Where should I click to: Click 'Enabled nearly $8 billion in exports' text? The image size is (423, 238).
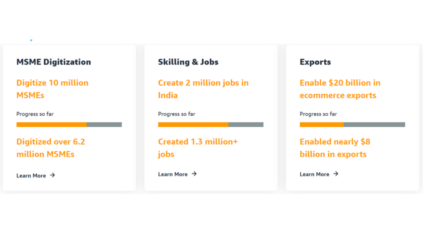tap(335, 148)
